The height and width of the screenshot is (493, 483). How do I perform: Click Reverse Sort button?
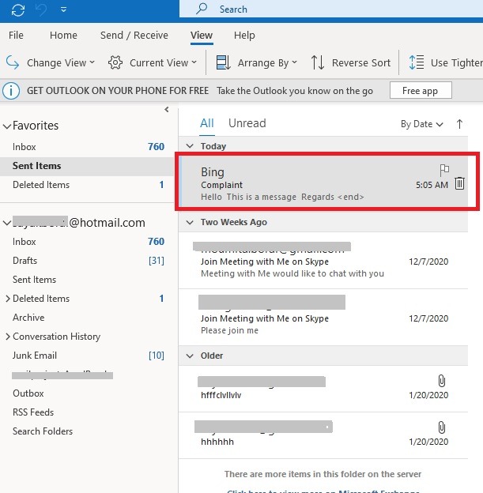coord(351,62)
